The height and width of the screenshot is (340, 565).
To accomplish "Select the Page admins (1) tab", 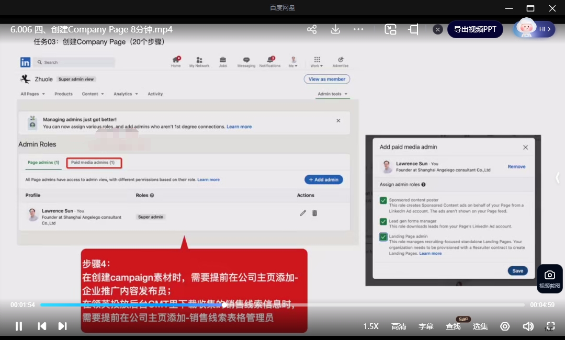I will 43,163.
